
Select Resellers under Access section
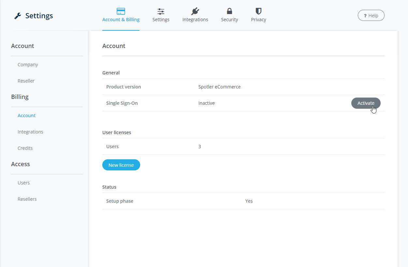(27, 199)
